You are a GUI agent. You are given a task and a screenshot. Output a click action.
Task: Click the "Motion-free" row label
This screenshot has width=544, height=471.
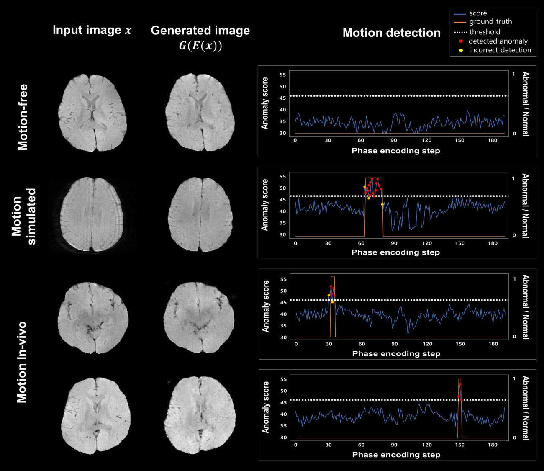23,117
